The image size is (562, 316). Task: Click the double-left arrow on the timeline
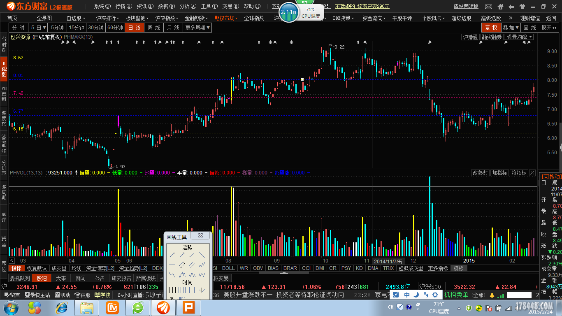(12, 260)
